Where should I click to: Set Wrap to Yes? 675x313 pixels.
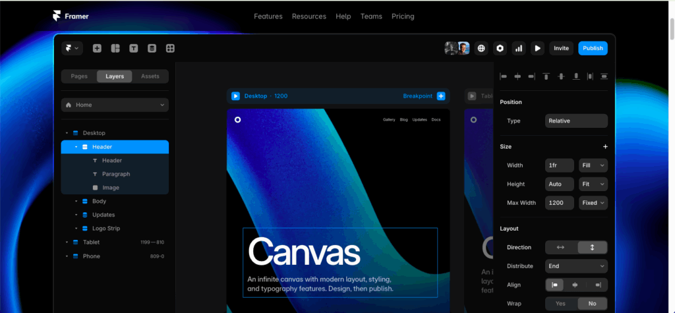point(561,304)
